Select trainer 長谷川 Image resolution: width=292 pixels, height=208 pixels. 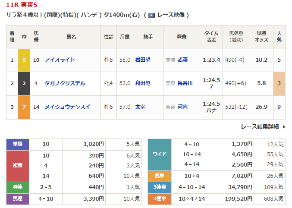pos(185,83)
